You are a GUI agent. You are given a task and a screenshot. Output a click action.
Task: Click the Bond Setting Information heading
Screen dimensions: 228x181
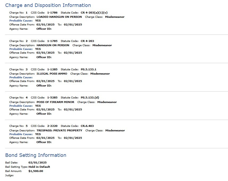coord(36,155)
